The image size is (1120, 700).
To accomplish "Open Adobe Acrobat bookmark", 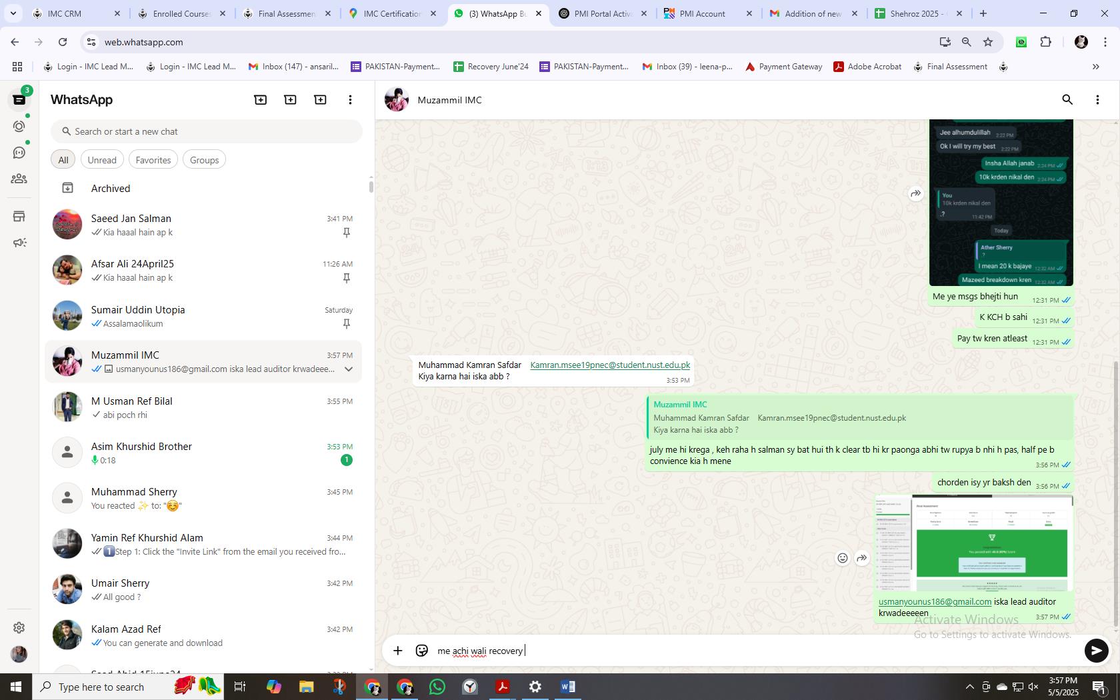I will (867, 67).
